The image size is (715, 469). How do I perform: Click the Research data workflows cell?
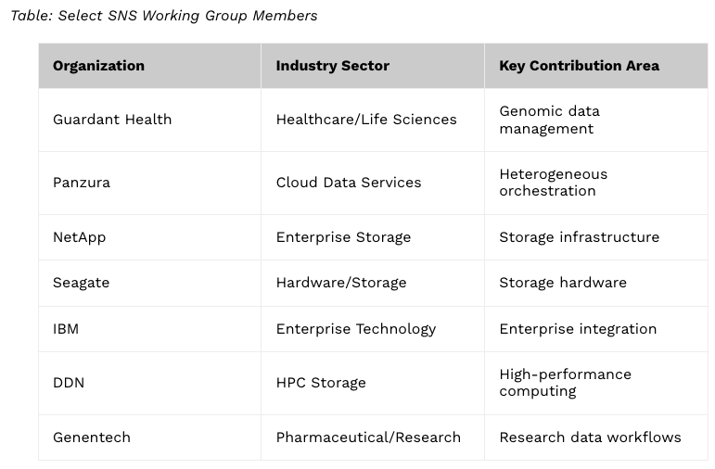point(590,437)
